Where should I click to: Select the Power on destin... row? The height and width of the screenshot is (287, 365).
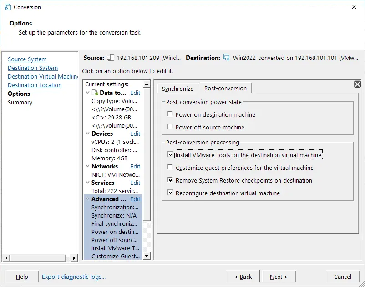115,232
